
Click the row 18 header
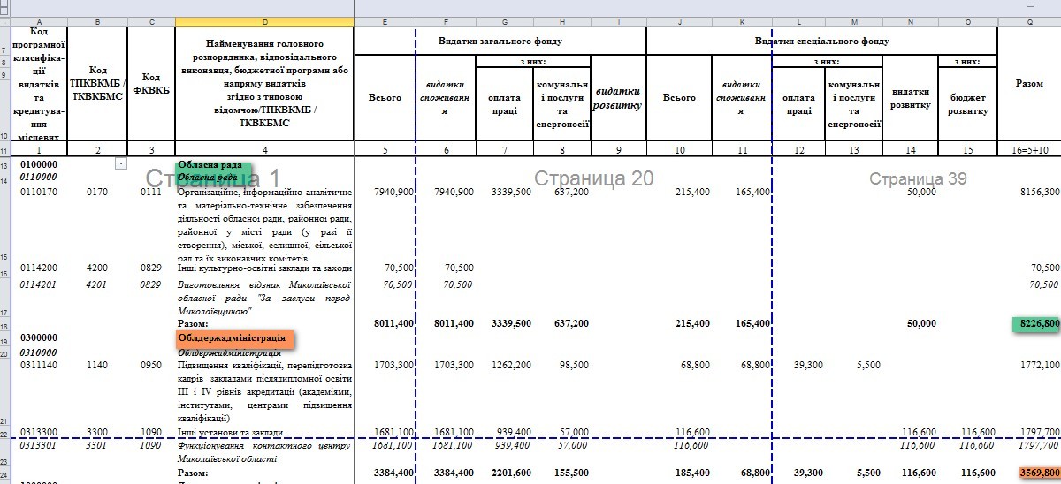[5, 324]
